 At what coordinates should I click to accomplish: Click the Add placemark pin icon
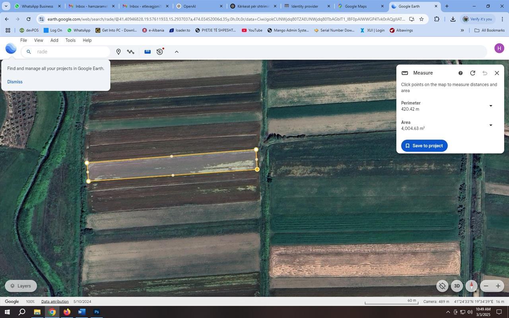[118, 52]
